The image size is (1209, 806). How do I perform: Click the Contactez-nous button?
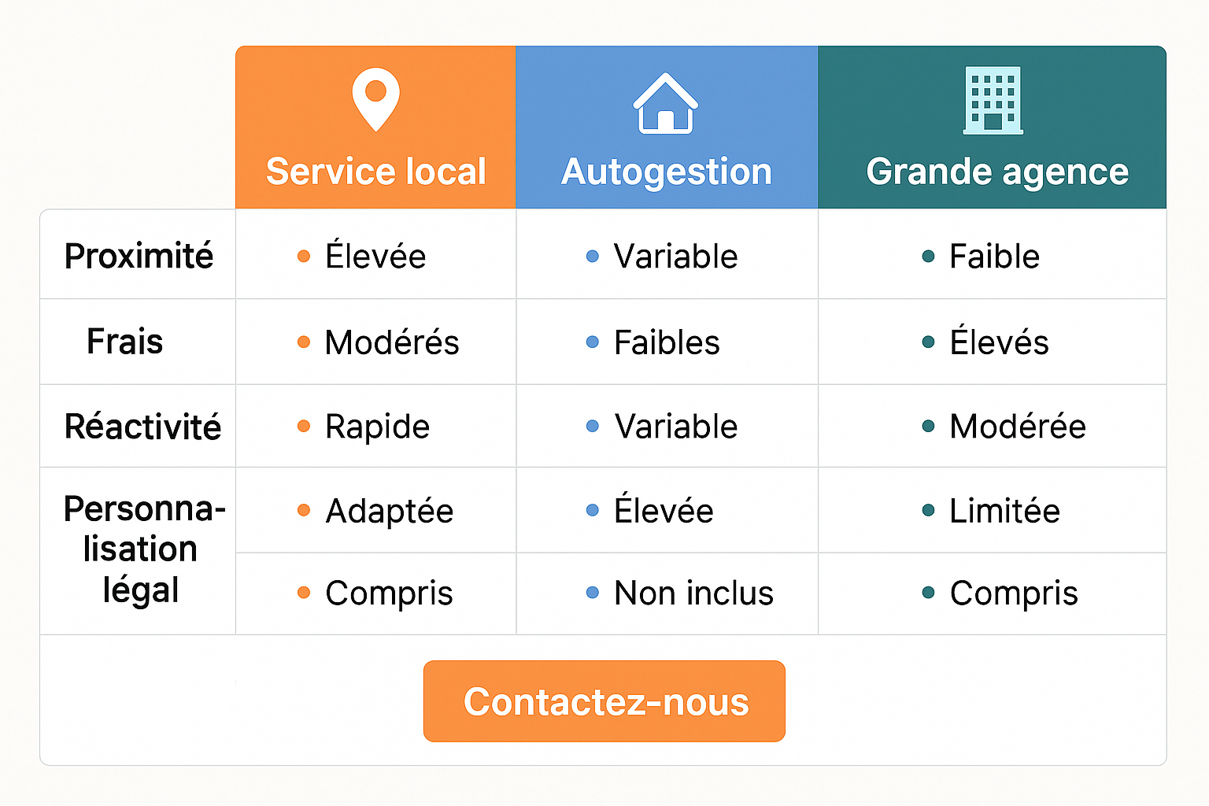(x=604, y=701)
